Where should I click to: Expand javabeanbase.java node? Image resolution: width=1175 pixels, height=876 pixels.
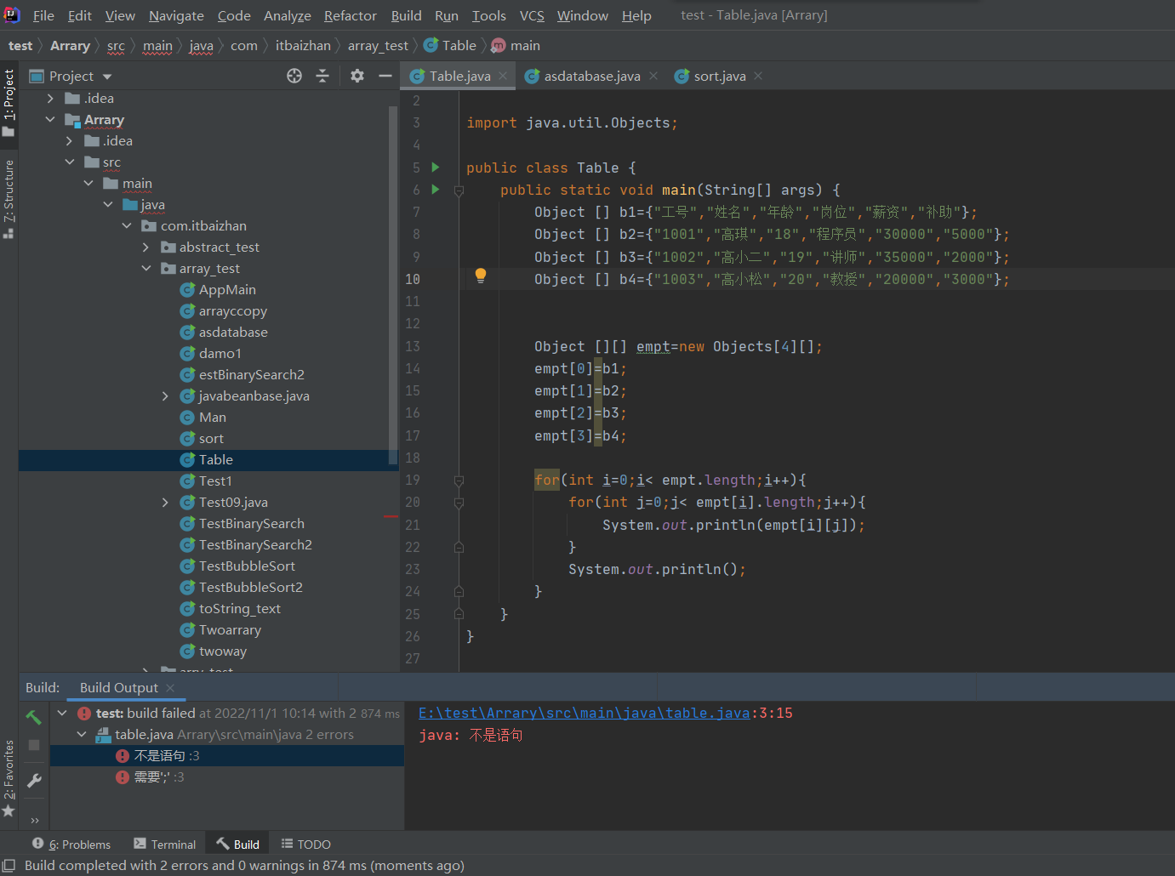pyautogui.click(x=165, y=396)
